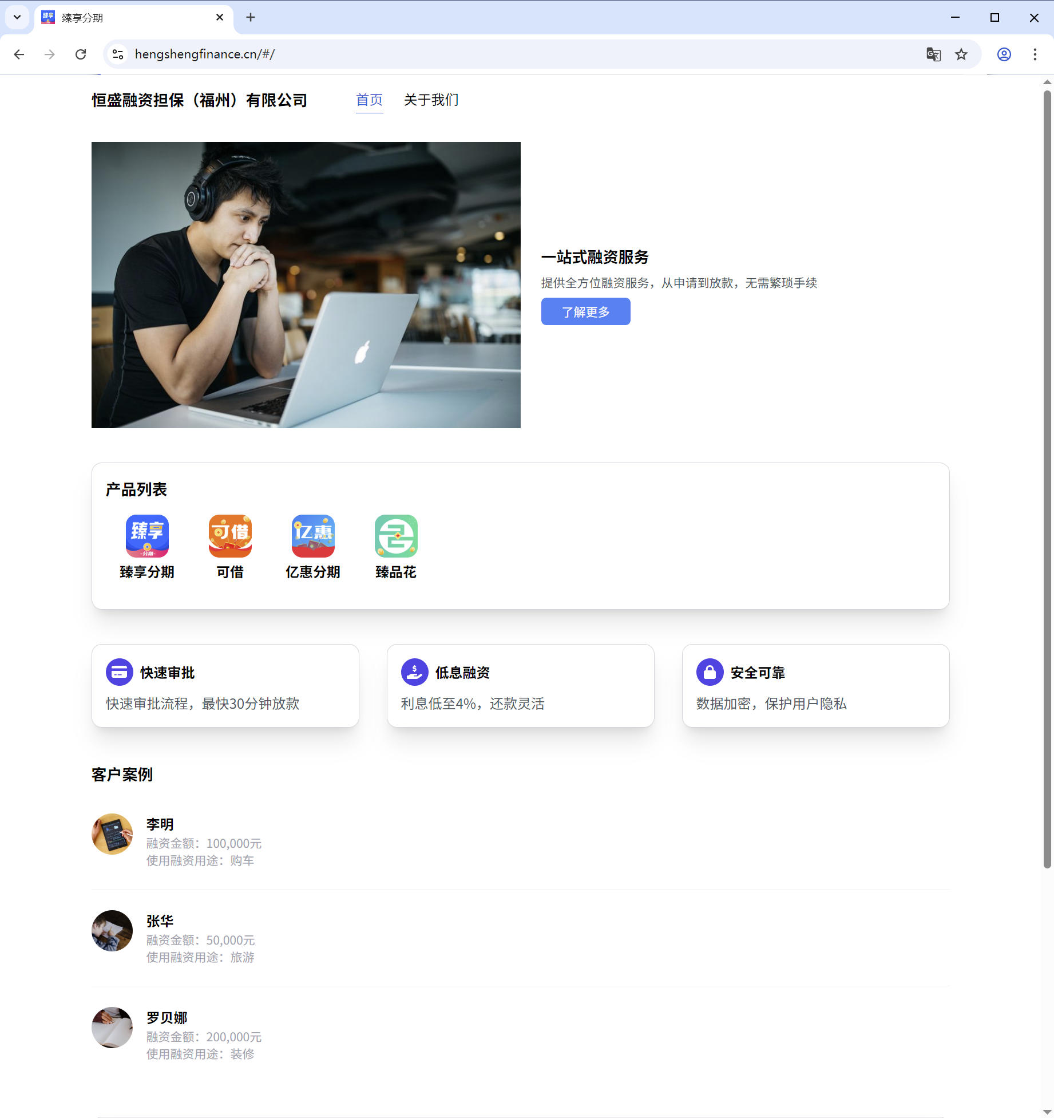The height and width of the screenshot is (1118, 1054).
Task: Open the Chrome profile icon
Action: pos(1004,54)
